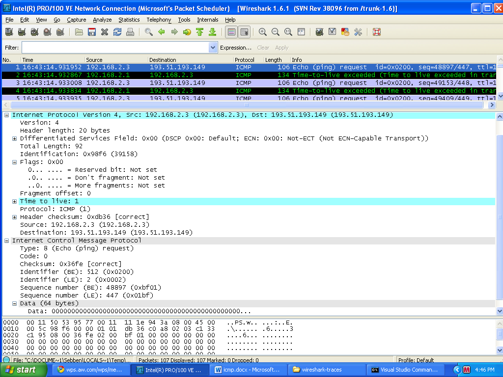
Task: Click the capture options toolbar icon
Action: [22, 32]
